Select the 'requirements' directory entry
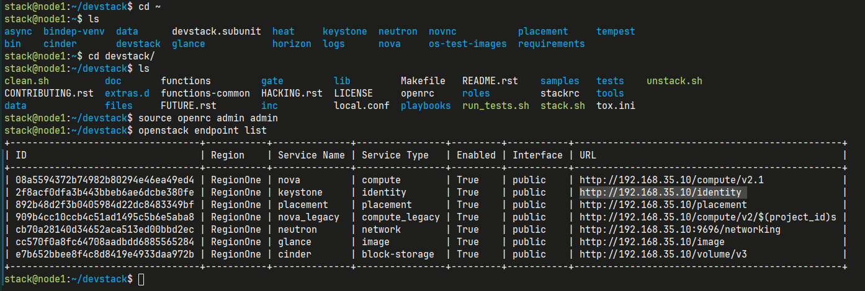This screenshot has width=865, height=291. 552,43
